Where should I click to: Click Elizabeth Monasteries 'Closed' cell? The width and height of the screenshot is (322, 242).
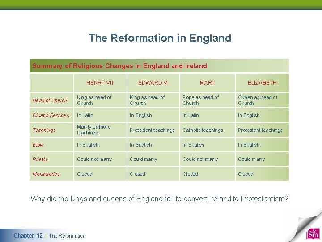(x=262, y=174)
